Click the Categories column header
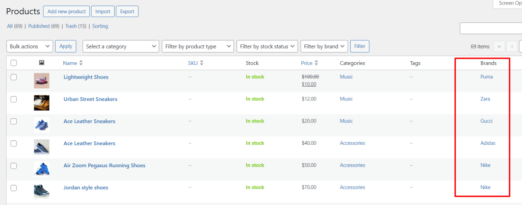This screenshot has width=522, height=205. (x=353, y=63)
